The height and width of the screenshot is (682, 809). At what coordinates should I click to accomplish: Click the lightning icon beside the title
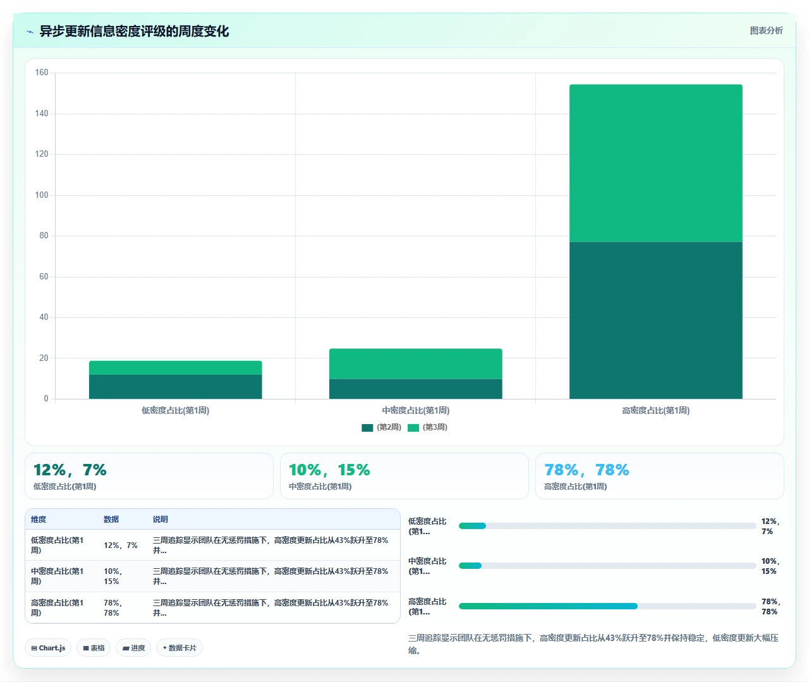[30, 32]
